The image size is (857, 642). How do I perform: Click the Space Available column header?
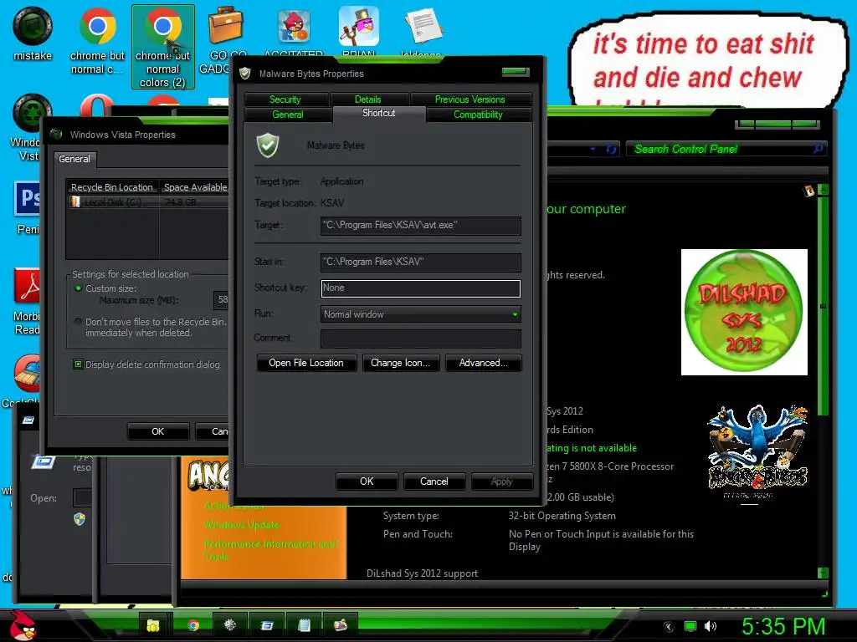click(195, 187)
